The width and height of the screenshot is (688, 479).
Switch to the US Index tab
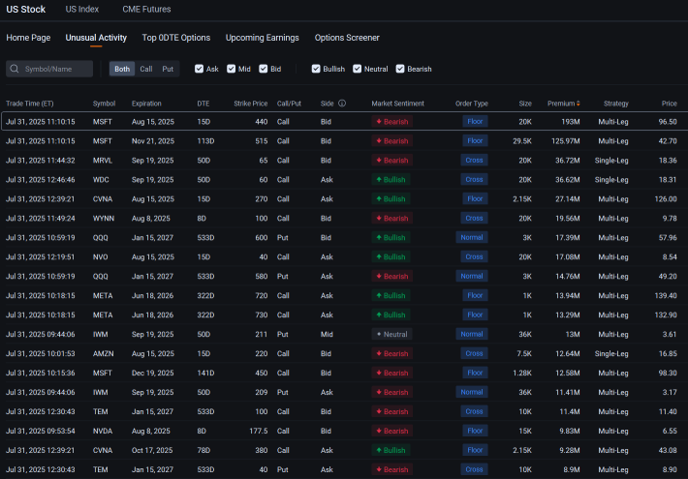click(82, 10)
